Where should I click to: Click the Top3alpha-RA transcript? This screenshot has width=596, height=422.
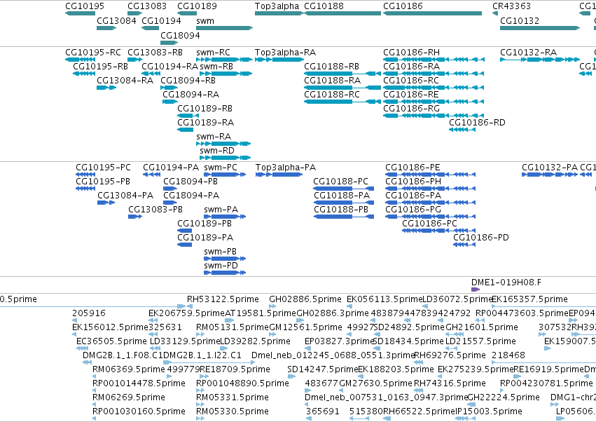(279, 60)
